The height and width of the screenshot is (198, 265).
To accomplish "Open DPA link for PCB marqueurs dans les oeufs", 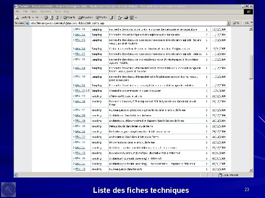I will (x=80, y=169).
